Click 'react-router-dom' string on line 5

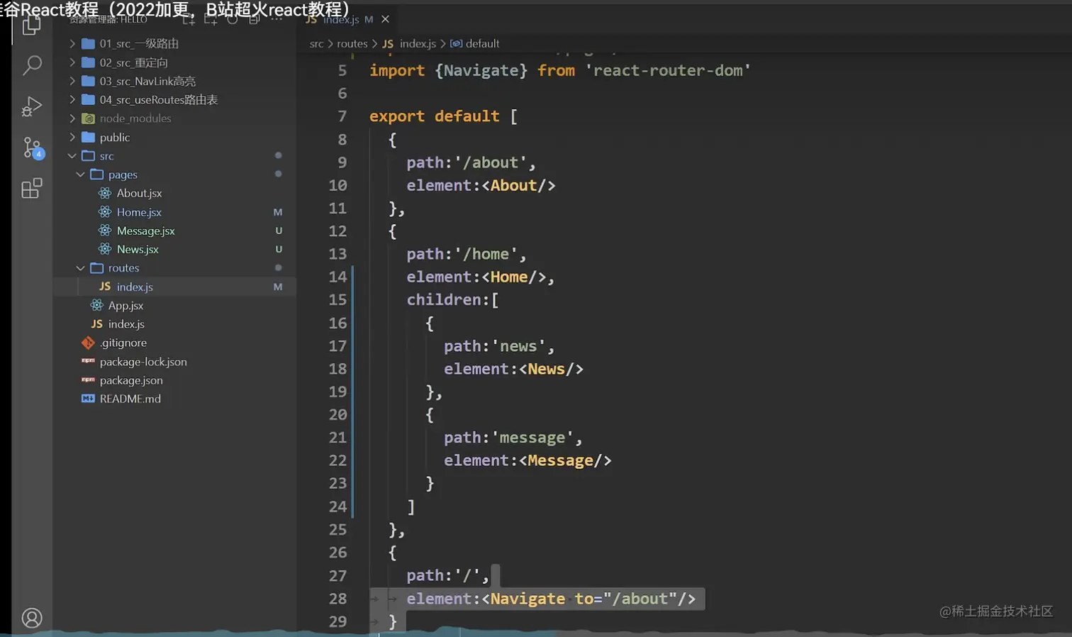[x=668, y=70]
